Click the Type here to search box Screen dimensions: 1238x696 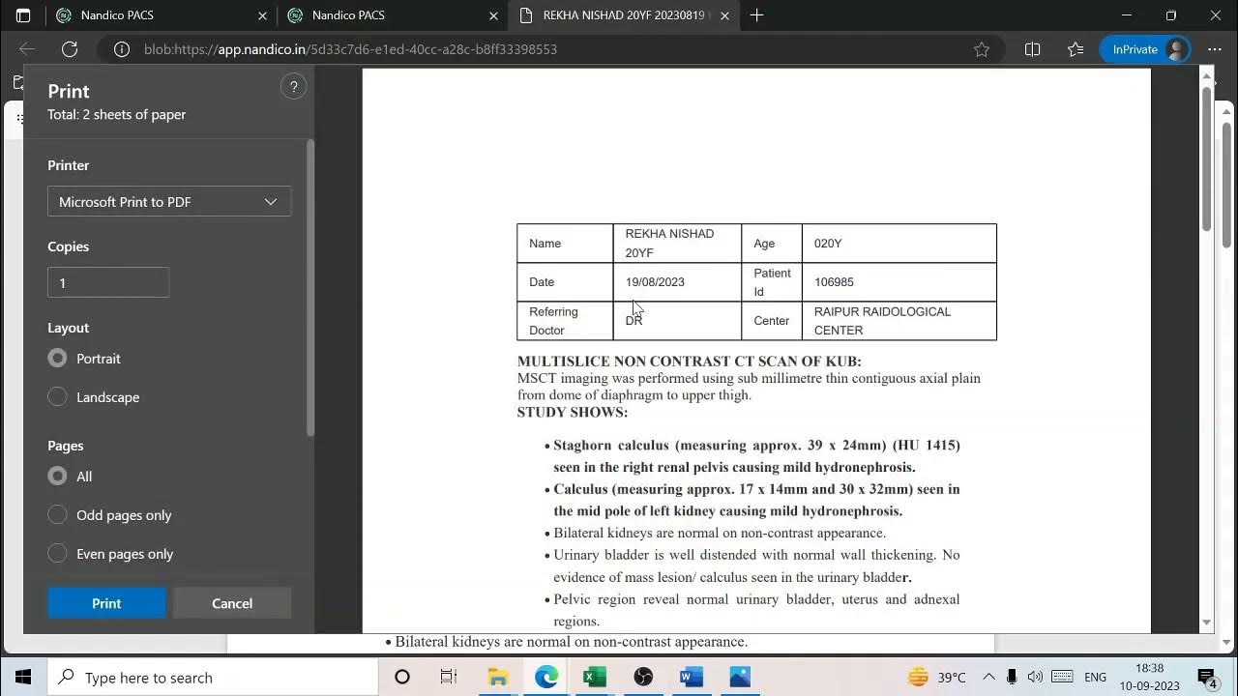(x=213, y=677)
